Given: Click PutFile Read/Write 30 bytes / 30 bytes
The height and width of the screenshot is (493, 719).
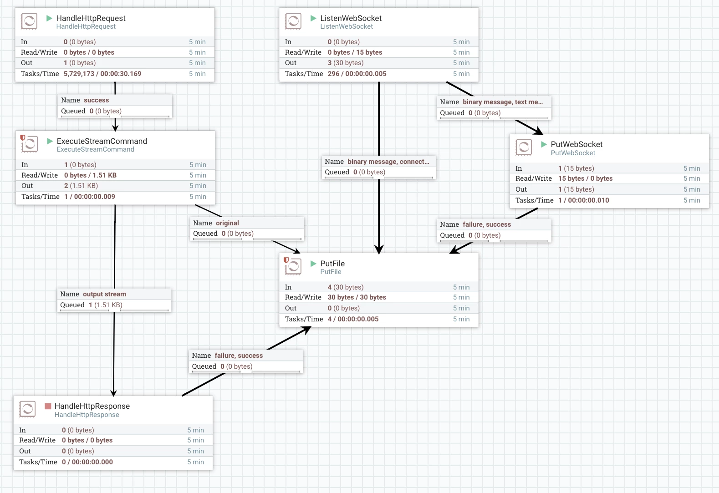Looking at the screenshot, I should (357, 297).
